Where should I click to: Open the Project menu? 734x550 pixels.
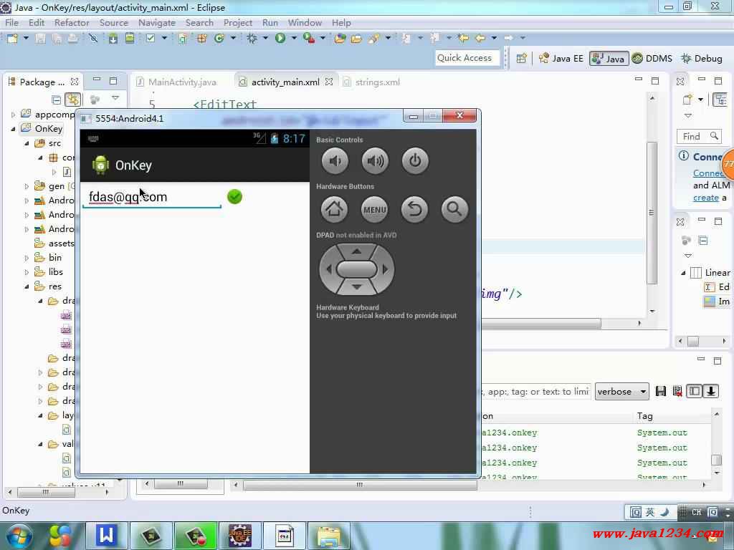pos(238,22)
